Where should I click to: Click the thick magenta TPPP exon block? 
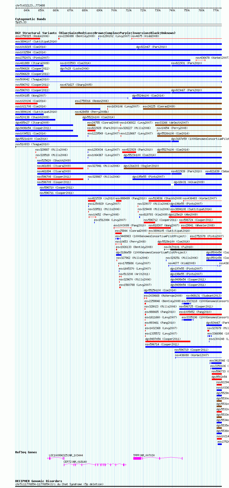click(137, 458)
